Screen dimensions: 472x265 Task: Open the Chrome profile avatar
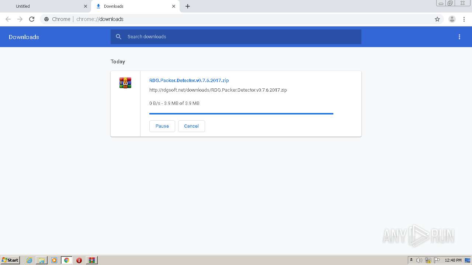coord(452,19)
